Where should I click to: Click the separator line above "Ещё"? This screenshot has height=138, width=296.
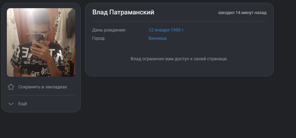[x=41, y=95]
